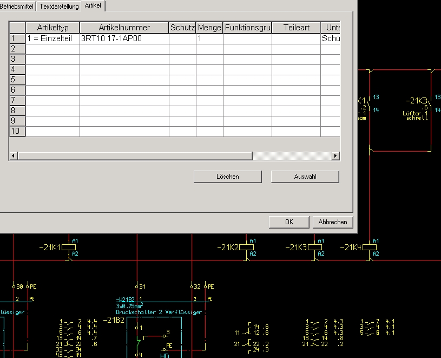Click the Schütz column header
This screenshot has width=441, height=358.
coord(182,28)
